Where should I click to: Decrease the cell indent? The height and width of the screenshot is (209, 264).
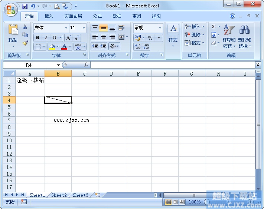pyautogui.click(x=95, y=46)
